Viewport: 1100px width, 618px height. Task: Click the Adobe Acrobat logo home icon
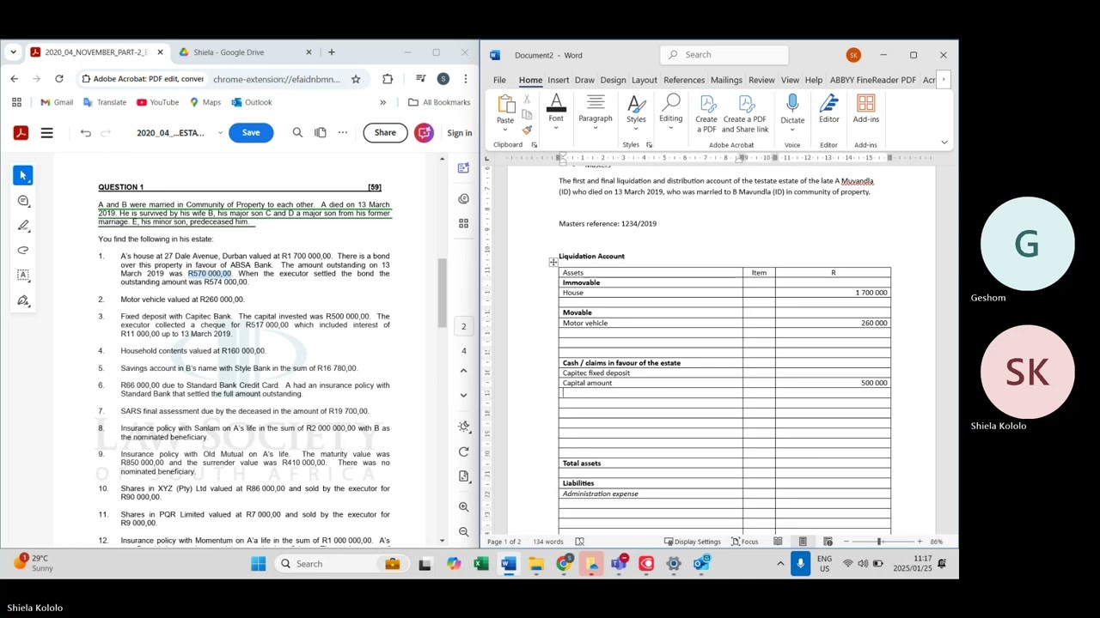click(21, 133)
